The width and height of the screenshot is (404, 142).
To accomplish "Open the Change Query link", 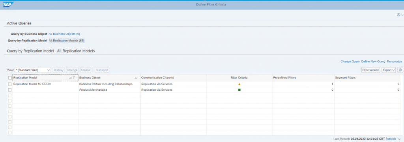I will point(350,62).
